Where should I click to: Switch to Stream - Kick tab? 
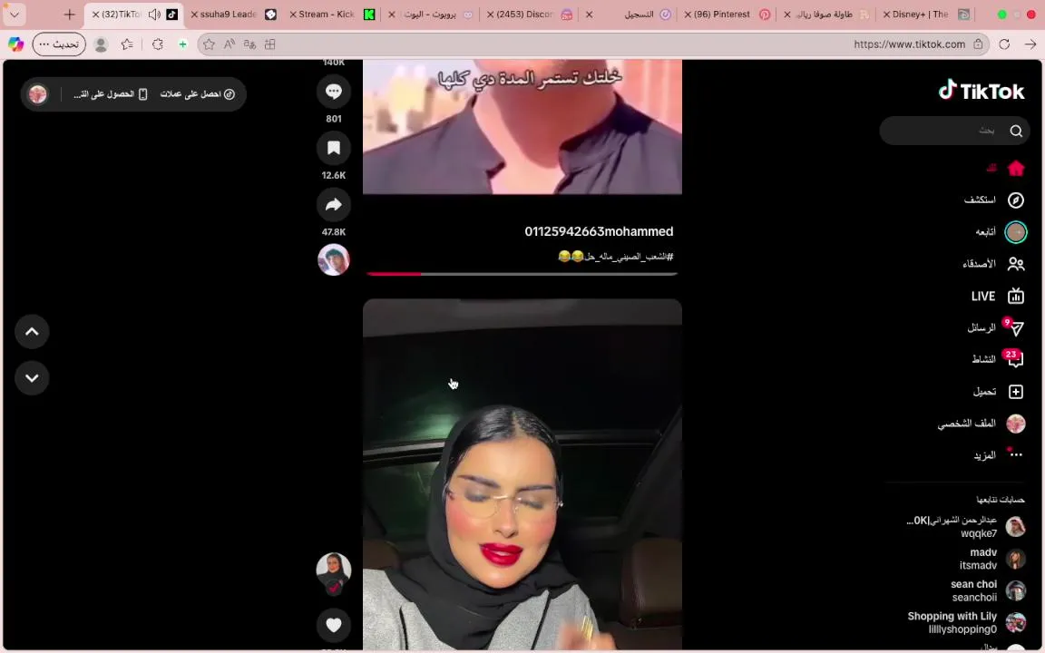pyautogui.click(x=331, y=14)
